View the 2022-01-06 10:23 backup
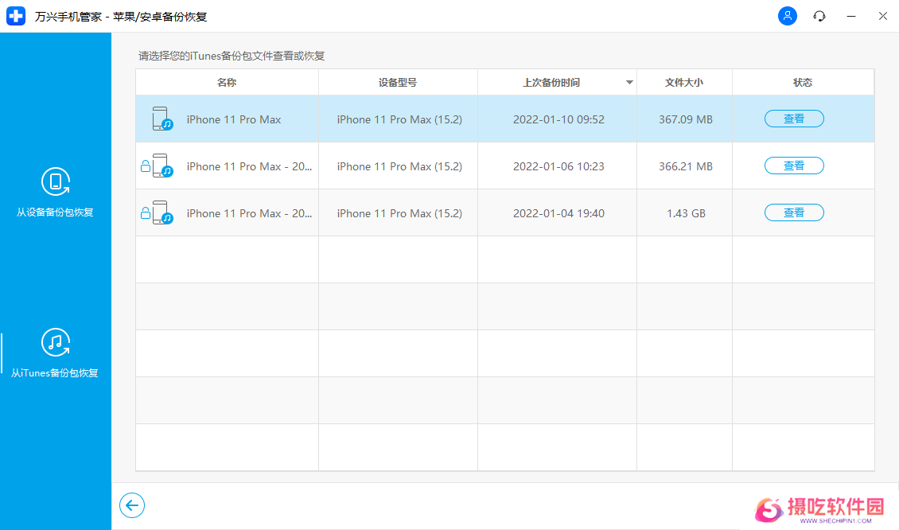The height and width of the screenshot is (530, 899). click(x=794, y=166)
